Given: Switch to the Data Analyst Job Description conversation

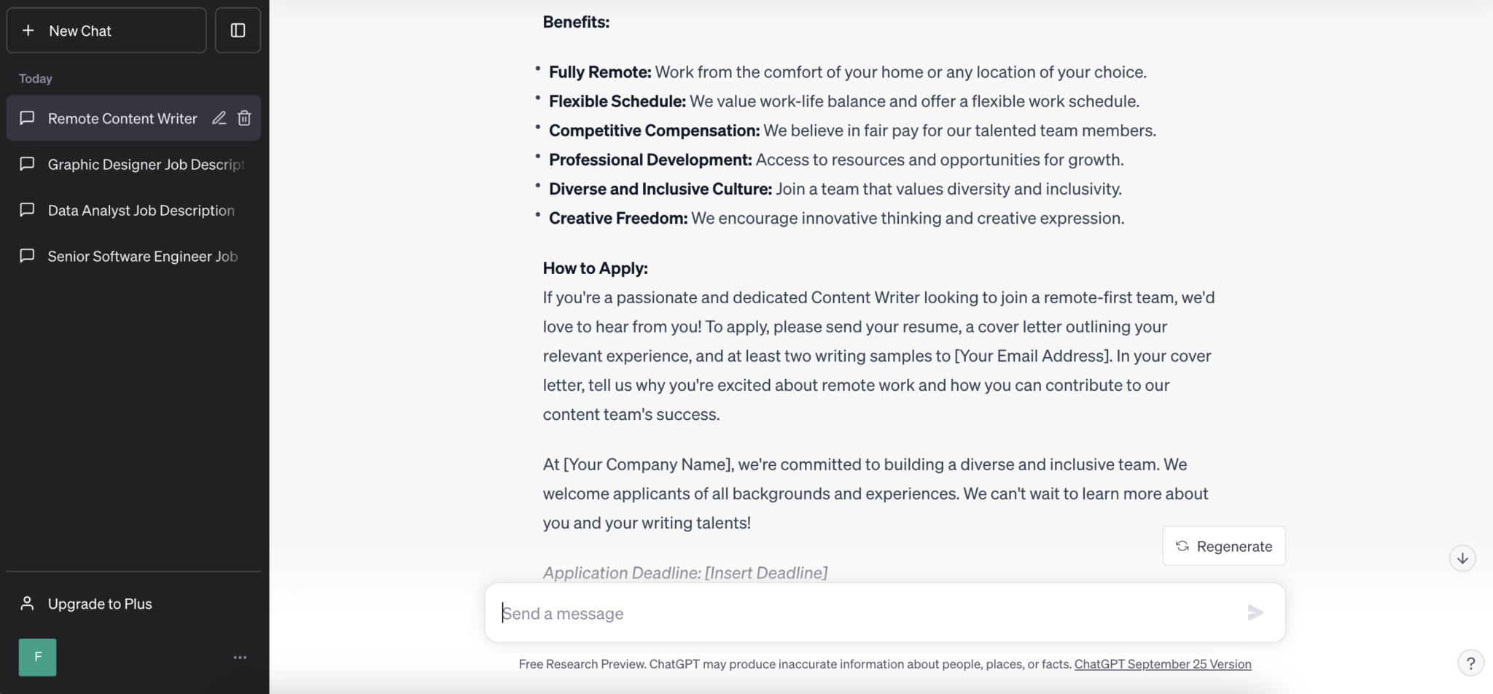Looking at the screenshot, I should [x=141, y=210].
